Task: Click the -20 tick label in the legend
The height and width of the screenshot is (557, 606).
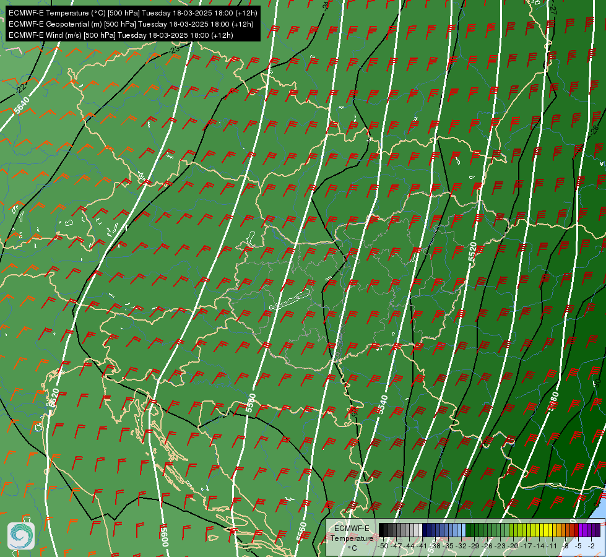Action: tap(513, 546)
